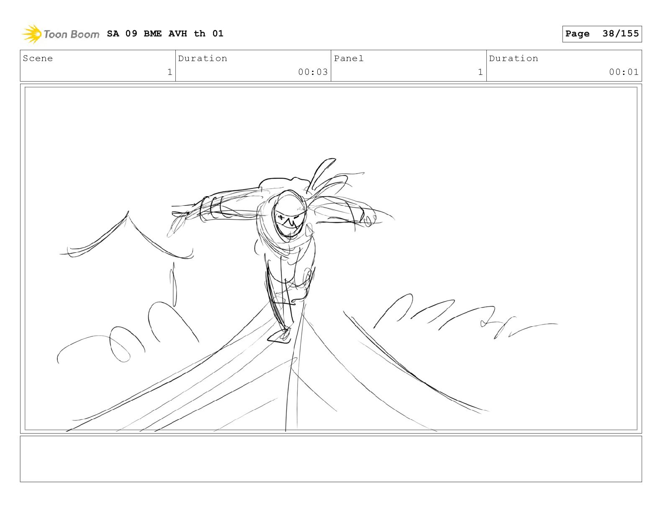The height and width of the screenshot is (512, 663).
Task: Click the 'Panel' header label
Action: 349,59
